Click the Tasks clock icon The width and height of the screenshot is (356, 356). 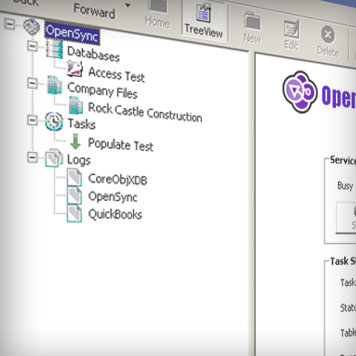(x=54, y=122)
